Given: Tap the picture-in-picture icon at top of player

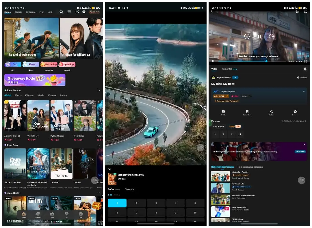Looking at the screenshot, I should coord(298,12).
